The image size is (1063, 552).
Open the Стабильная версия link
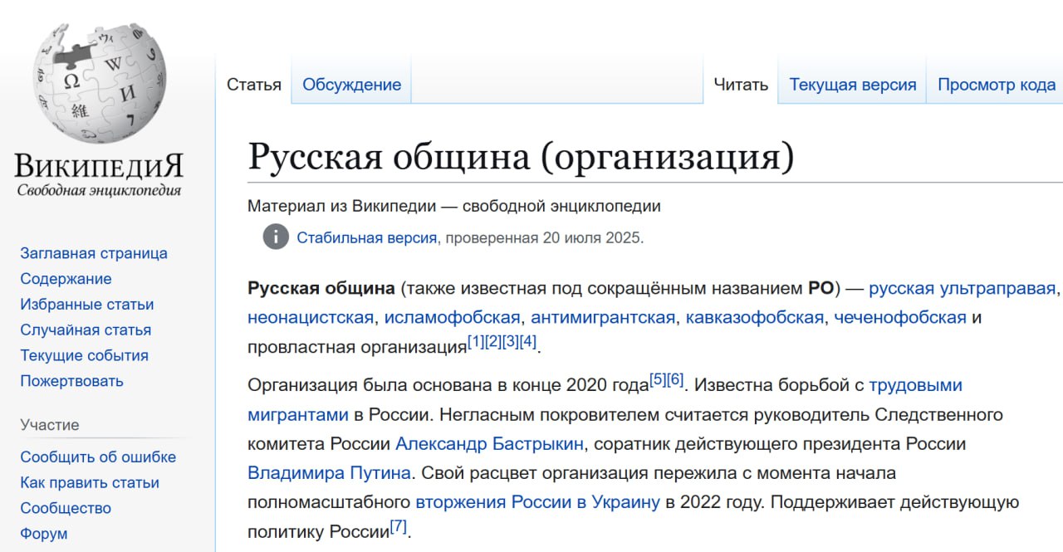tap(367, 237)
